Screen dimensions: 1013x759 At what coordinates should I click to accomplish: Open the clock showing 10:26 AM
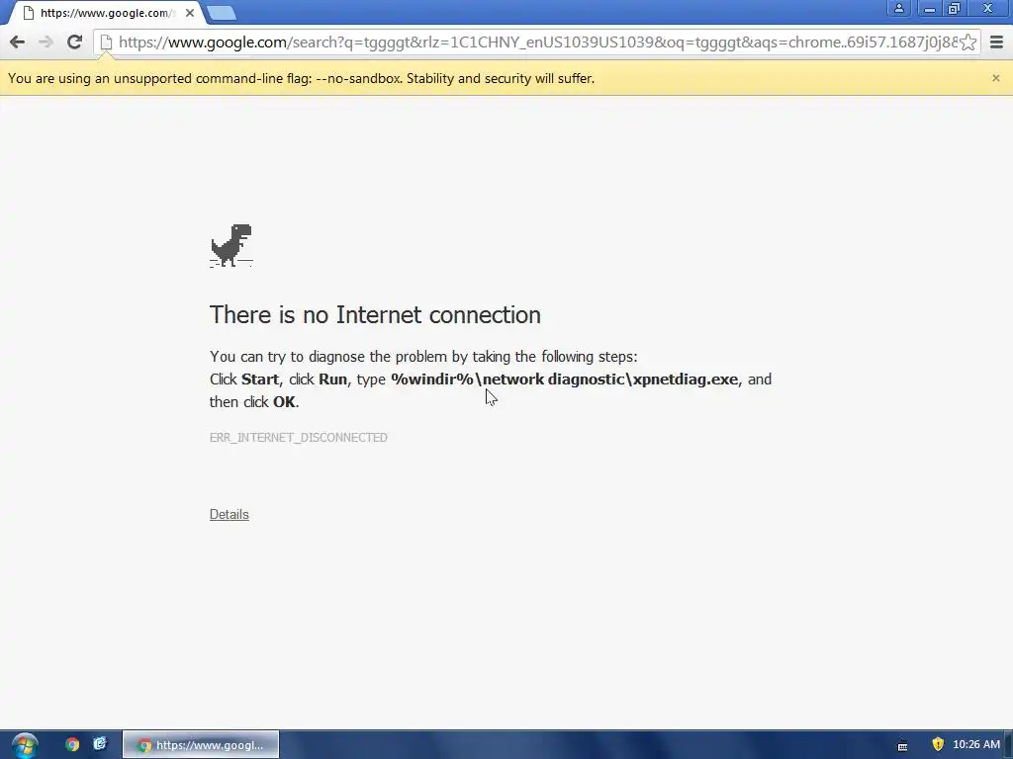coord(976,745)
